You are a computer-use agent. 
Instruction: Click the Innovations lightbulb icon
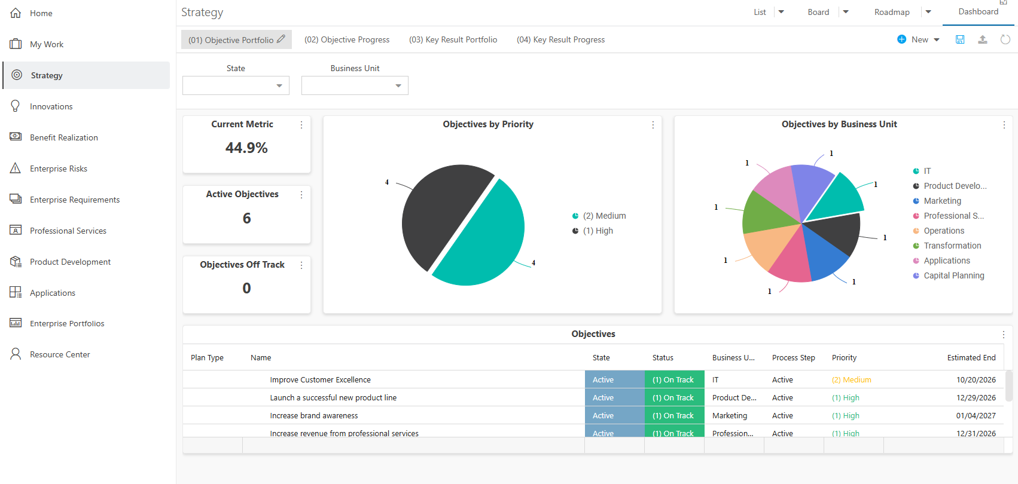[x=16, y=106]
